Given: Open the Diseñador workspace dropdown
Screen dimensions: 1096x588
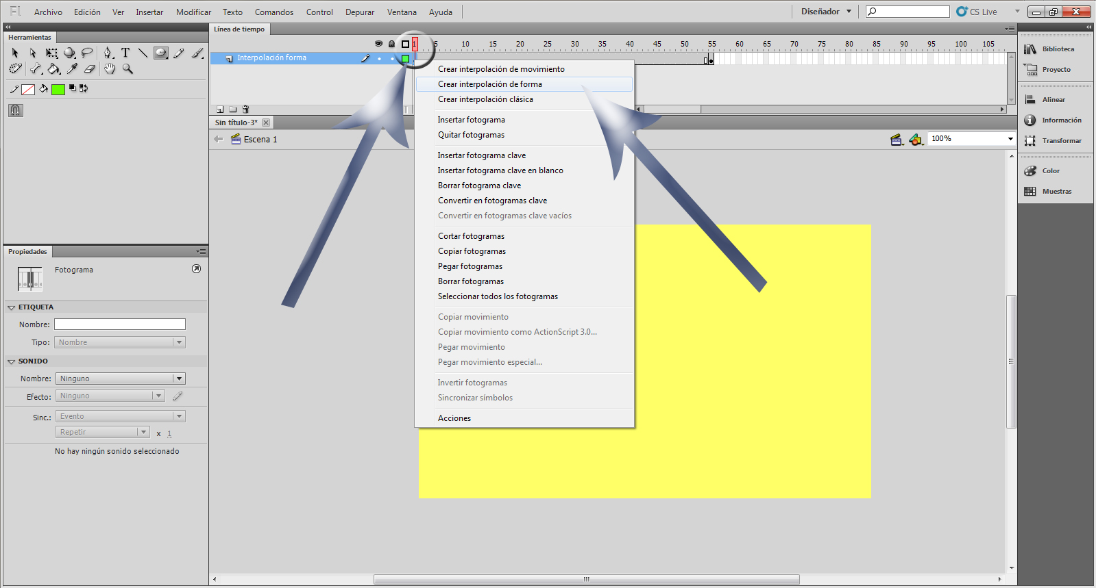Looking at the screenshot, I should tap(826, 12).
